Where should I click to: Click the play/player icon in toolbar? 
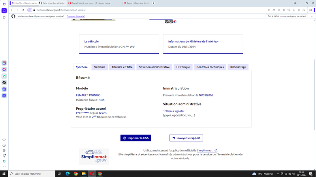point(284,10)
